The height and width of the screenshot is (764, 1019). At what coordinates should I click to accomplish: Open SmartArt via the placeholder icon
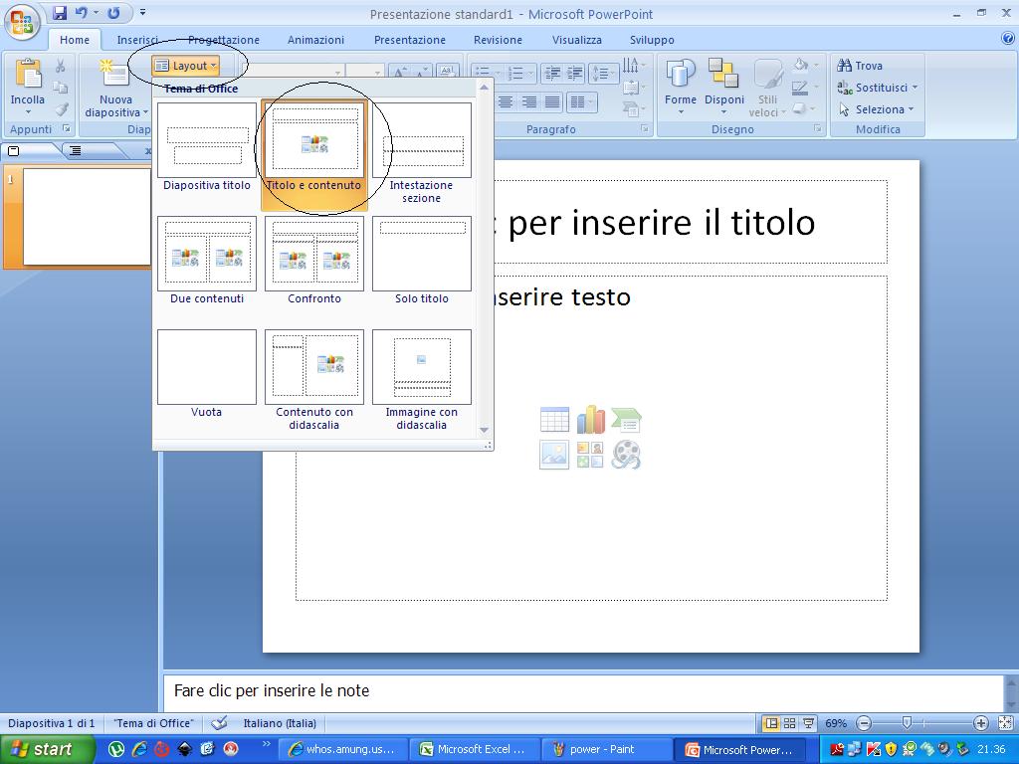tap(627, 419)
